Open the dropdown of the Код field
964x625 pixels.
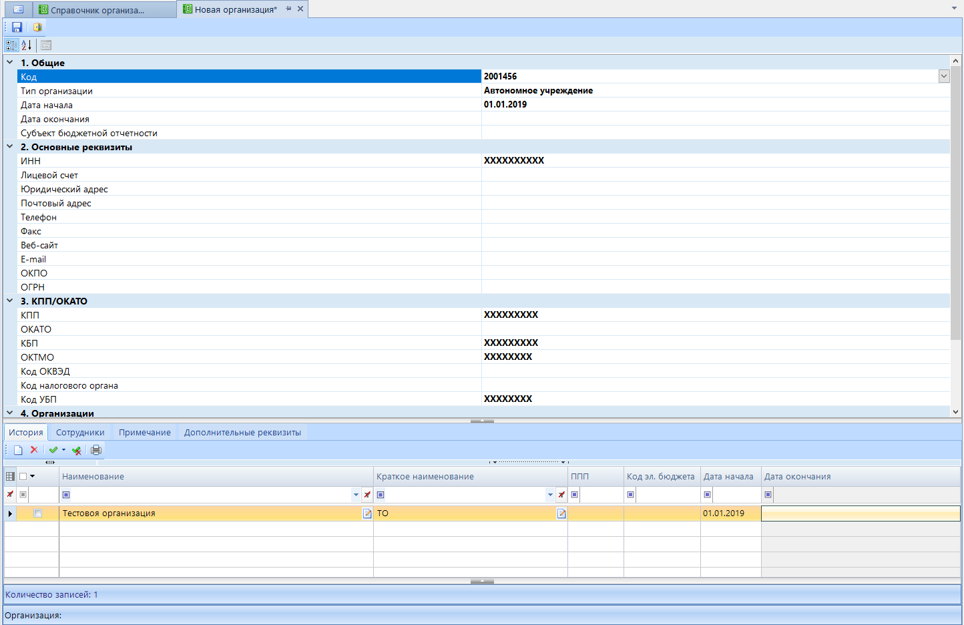(x=944, y=76)
